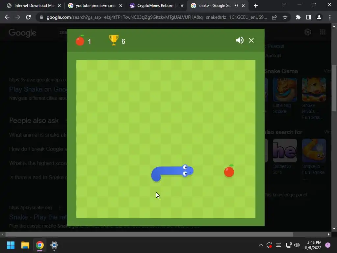This screenshot has height=253, width=337.
Task: Mute audio on the snake tab
Action: click(236, 6)
